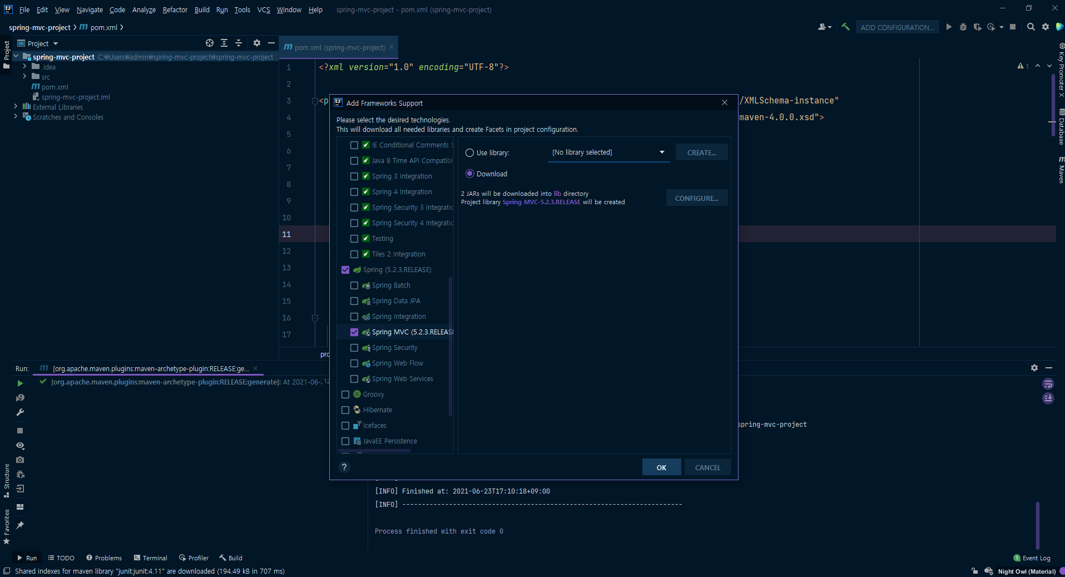The width and height of the screenshot is (1065, 577).
Task: Open the Terminal tool window tab
Action: [x=150, y=558]
